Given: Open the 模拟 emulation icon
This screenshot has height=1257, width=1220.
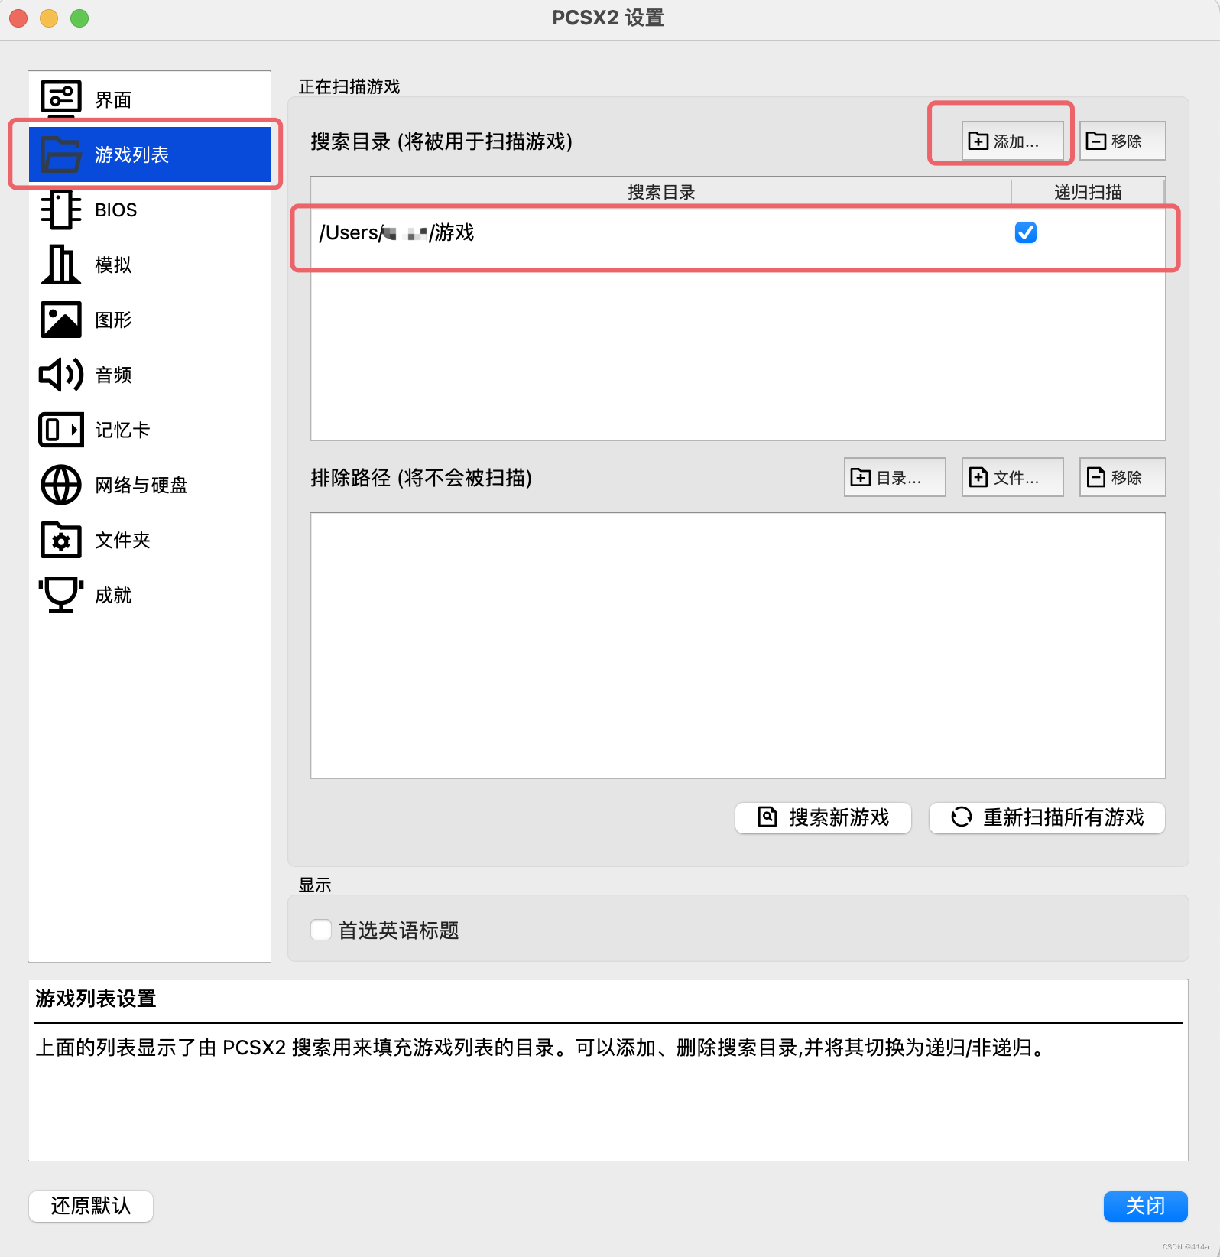Looking at the screenshot, I should tap(60, 265).
